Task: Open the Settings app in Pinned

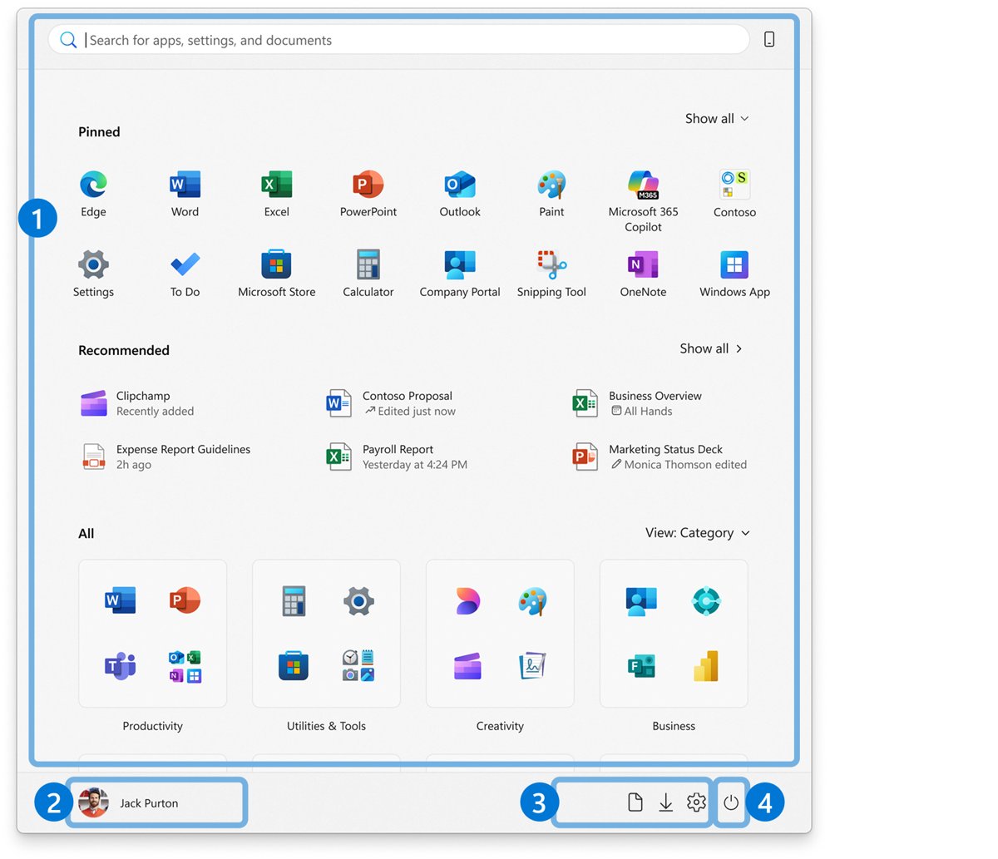Action: 93,264
